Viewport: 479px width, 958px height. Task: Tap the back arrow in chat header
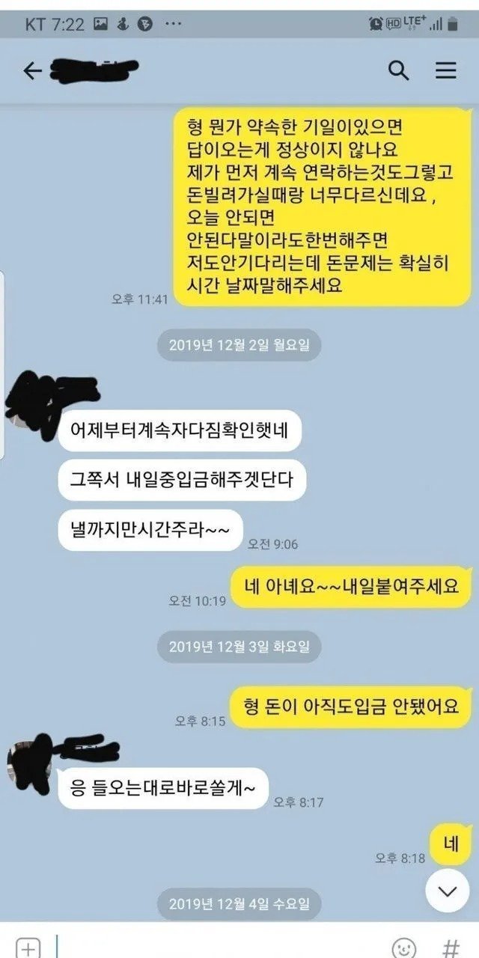coord(32,71)
